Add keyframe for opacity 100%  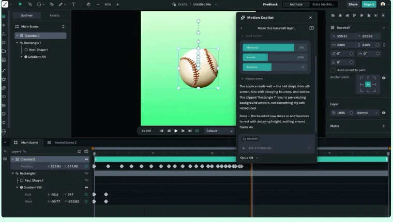351,113
